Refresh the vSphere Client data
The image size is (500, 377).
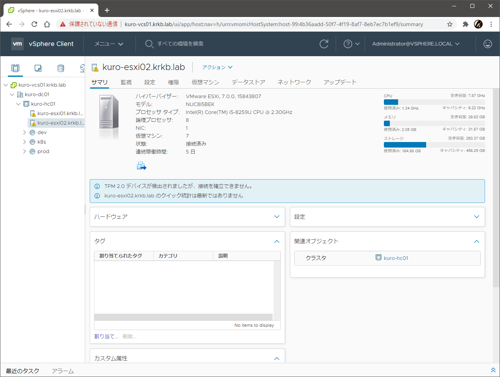point(324,44)
